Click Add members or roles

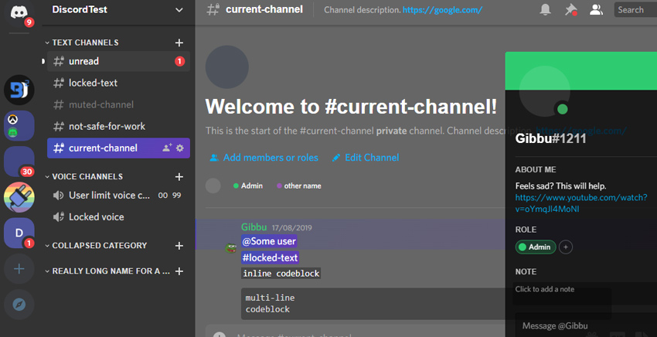tap(264, 158)
